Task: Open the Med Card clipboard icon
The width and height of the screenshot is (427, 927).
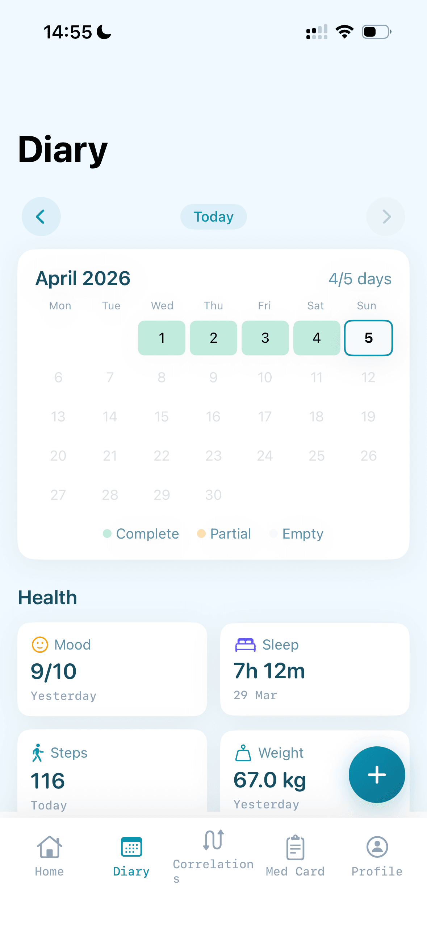Action: coord(295,847)
